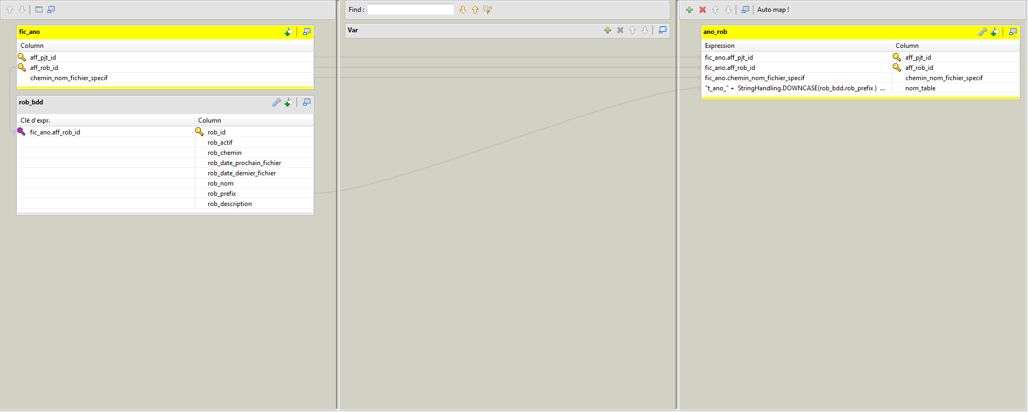This screenshot has width=1028, height=412.
Task: Select expression fic_ano.aff_pjt_id in ano_rob
Action: click(797, 58)
